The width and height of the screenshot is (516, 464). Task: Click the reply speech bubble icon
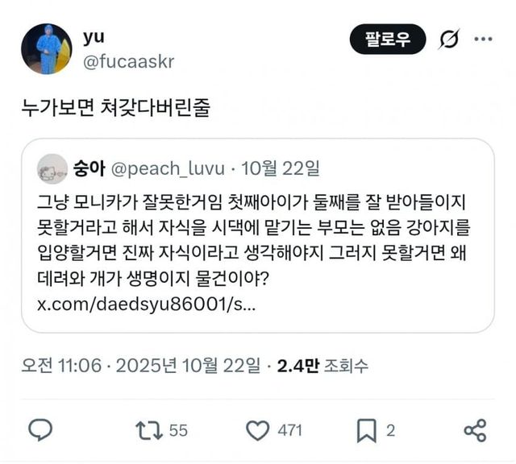(x=40, y=430)
